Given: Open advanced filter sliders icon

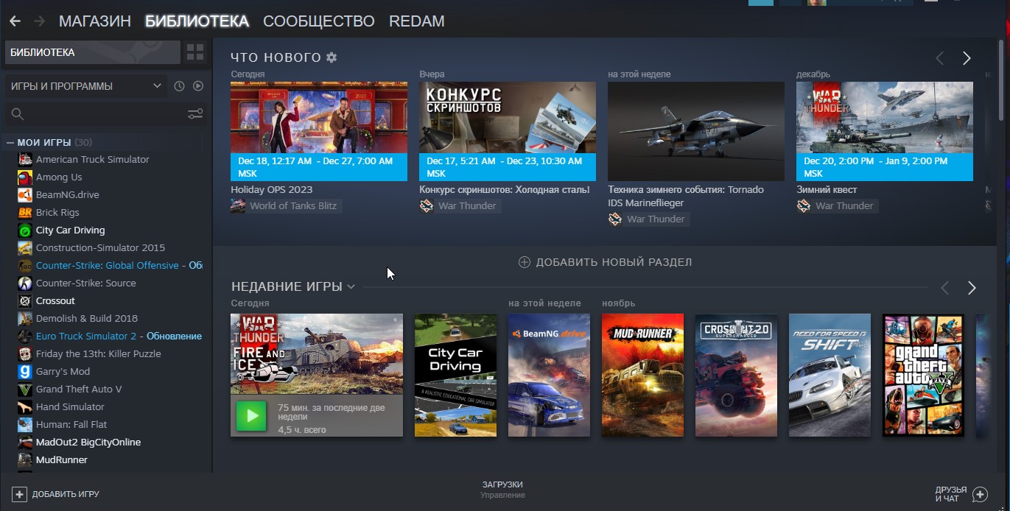Looking at the screenshot, I should coord(195,113).
